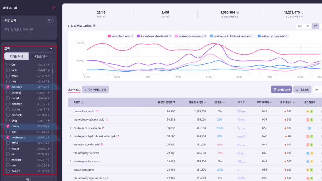Click the graph icon beside cerave face wash
322x181 pixels.
coord(97,111)
